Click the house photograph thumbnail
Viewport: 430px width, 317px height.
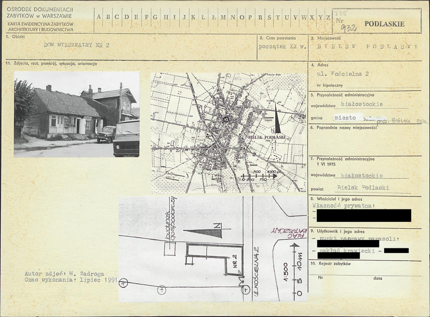(77, 114)
